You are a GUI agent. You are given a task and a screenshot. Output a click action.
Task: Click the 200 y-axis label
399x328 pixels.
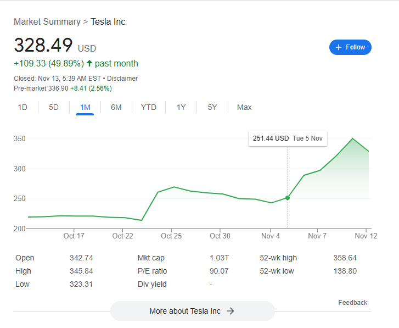pos(20,229)
